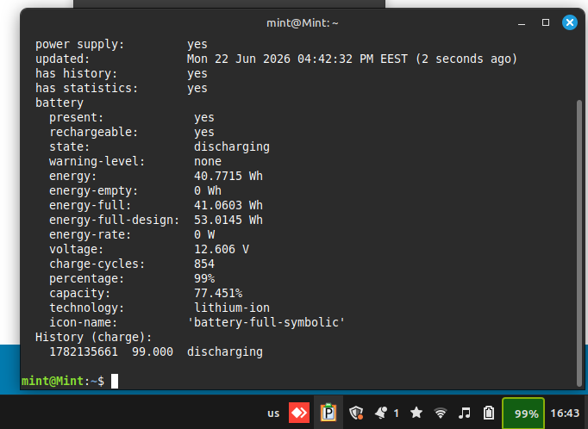Click the notification count '1'
Viewport: 588px width, 429px height.
pyautogui.click(x=396, y=413)
